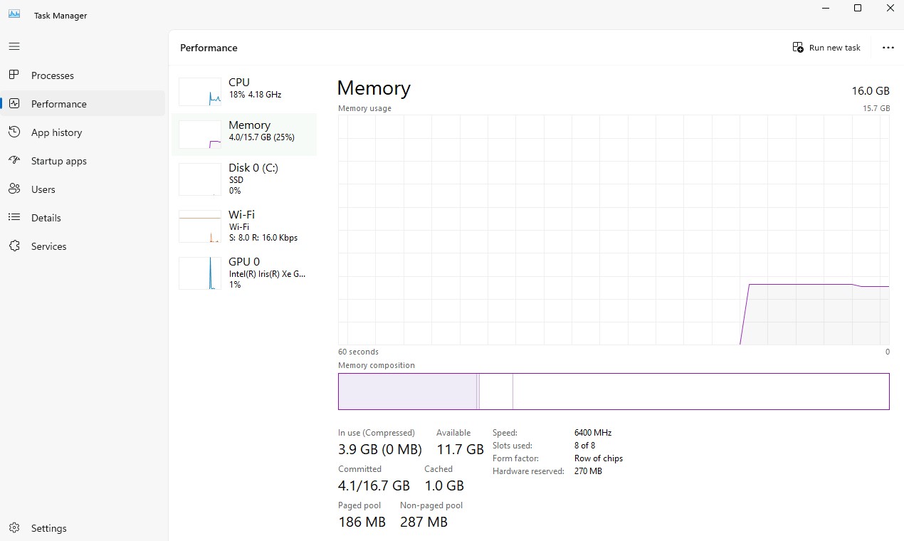Image resolution: width=904 pixels, height=541 pixels.
Task: Click the Processes sidebar icon
Action: [14, 75]
